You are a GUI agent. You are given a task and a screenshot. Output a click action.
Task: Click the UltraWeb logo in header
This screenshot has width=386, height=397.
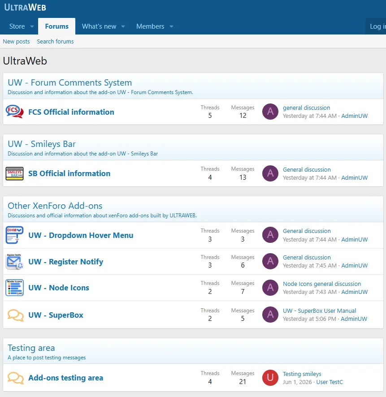pos(25,7)
